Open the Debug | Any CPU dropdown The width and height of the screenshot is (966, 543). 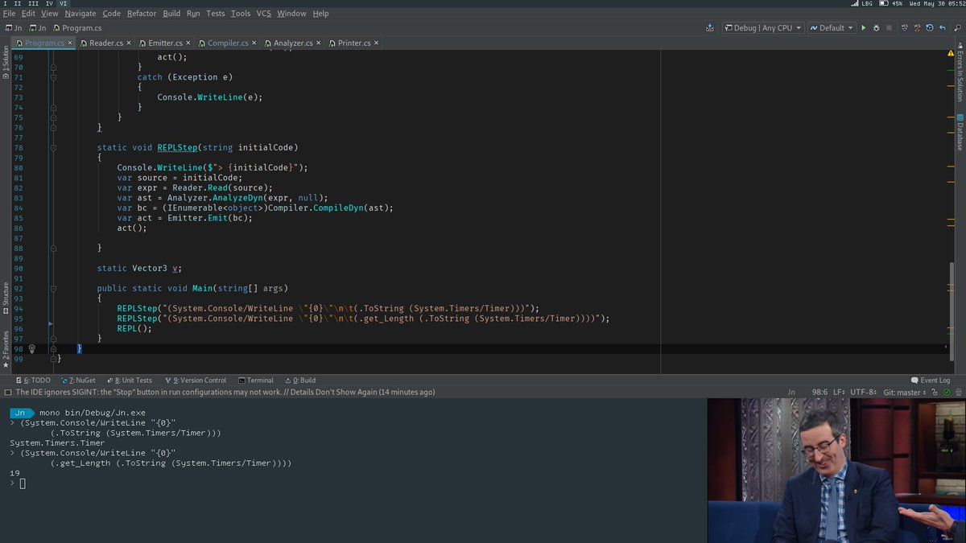(762, 28)
